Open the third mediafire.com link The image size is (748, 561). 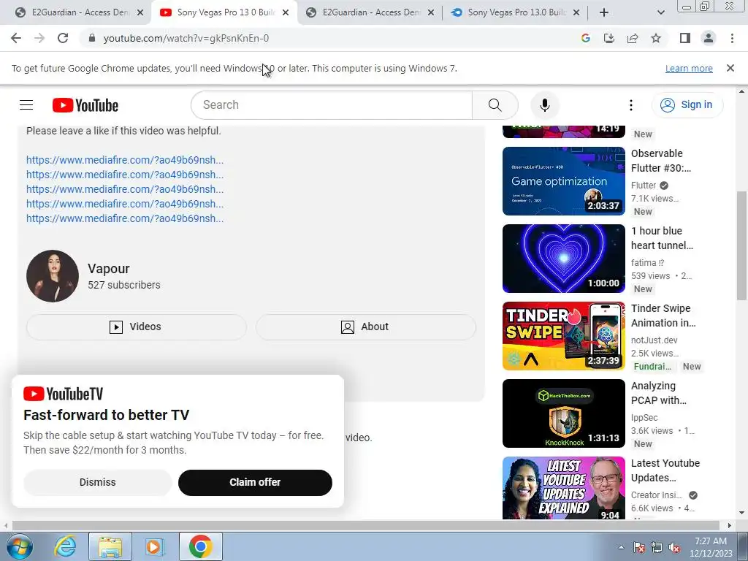(124, 189)
